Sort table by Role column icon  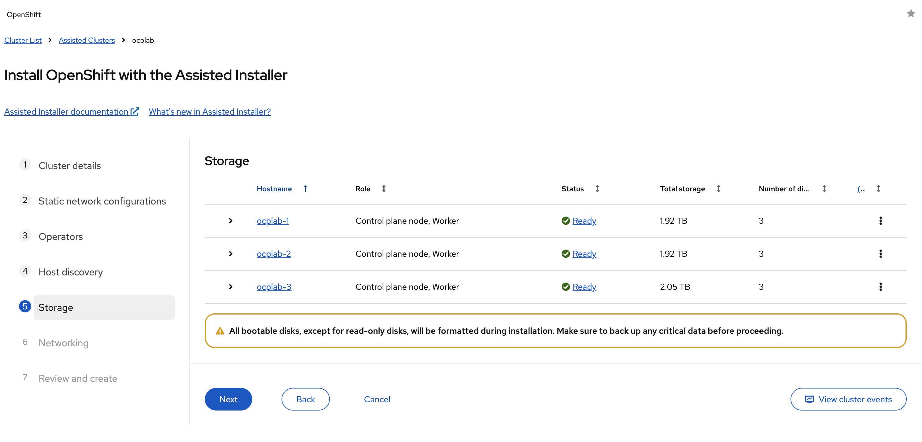point(384,189)
